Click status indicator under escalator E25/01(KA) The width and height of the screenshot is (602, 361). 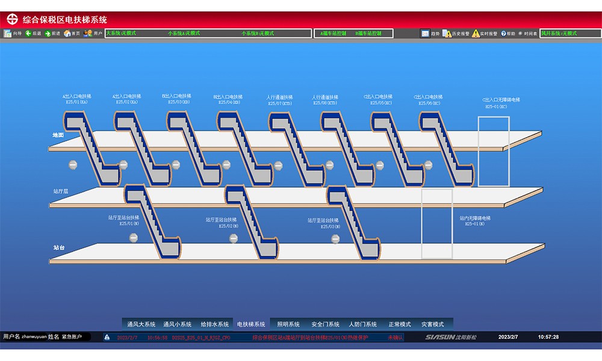[x=73, y=164]
